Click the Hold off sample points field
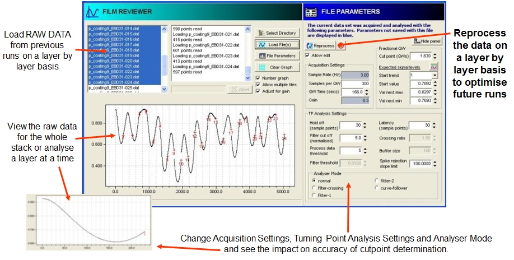Screen dimensions: 514x260 coord(351,126)
